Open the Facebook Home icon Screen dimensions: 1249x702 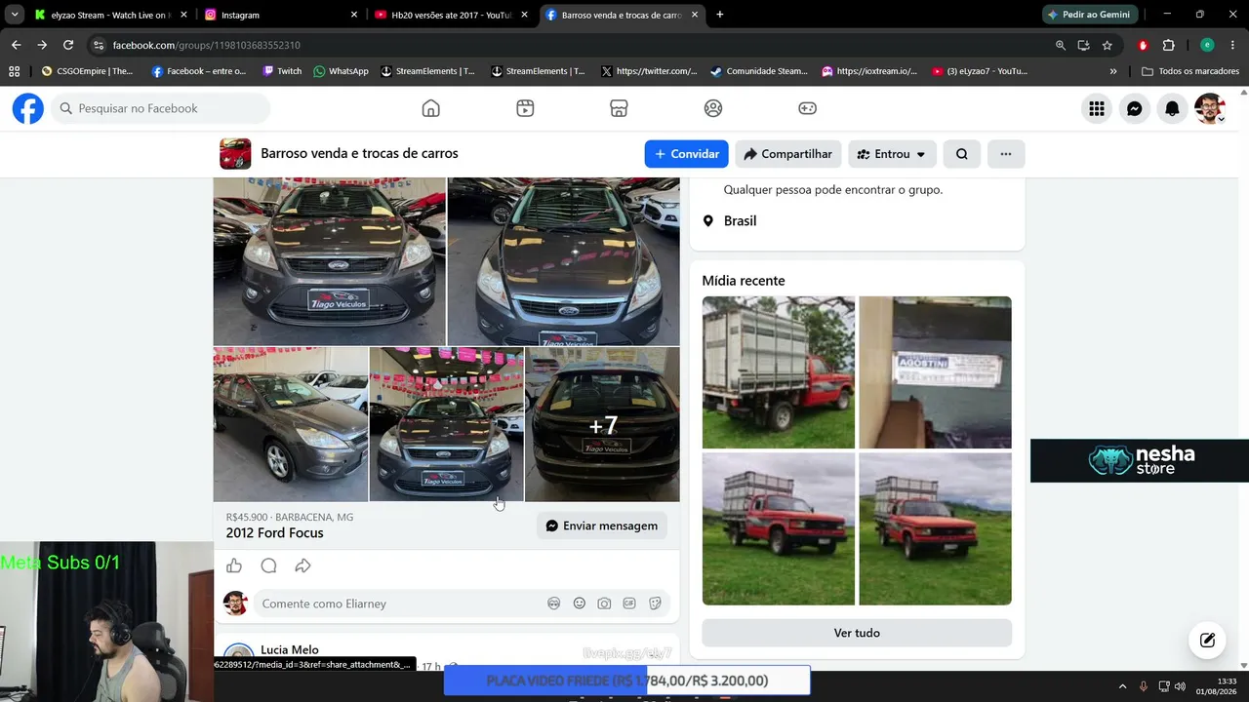pos(430,108)
